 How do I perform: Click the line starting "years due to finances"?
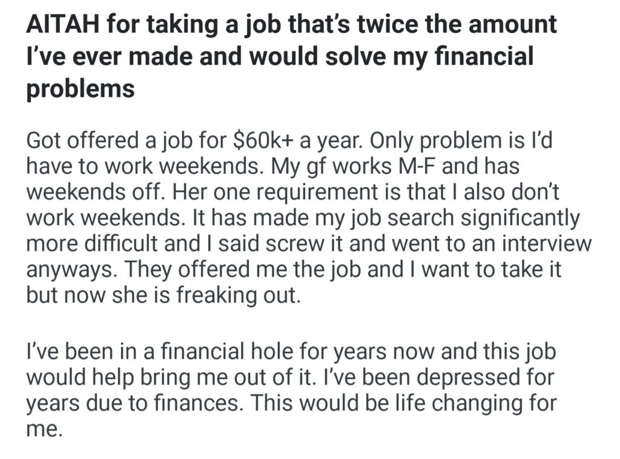[x=291, y=403]
